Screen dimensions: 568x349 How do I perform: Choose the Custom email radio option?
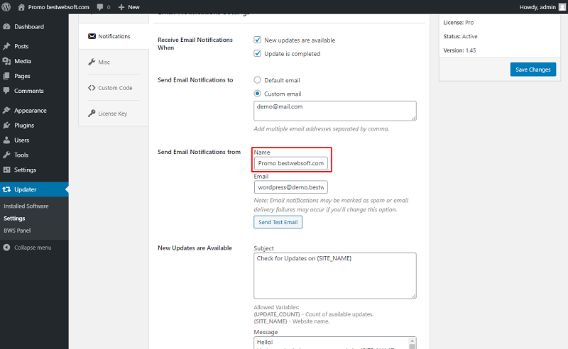pyautogui.click(x=257, y=94)
